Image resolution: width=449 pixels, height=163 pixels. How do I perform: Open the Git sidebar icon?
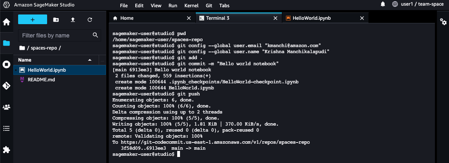[6, 86]
